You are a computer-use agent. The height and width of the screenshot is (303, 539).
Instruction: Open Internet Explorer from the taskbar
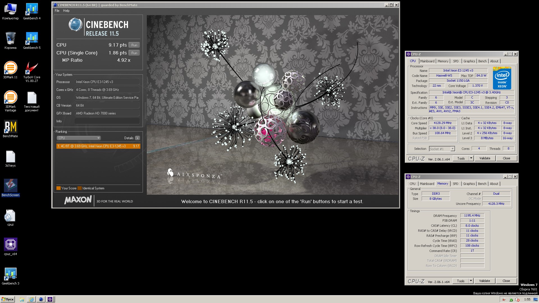click(x=31, y=299)
